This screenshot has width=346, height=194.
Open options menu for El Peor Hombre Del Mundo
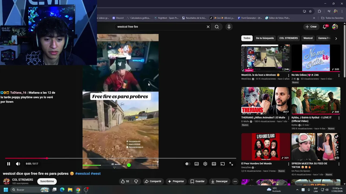288,164
